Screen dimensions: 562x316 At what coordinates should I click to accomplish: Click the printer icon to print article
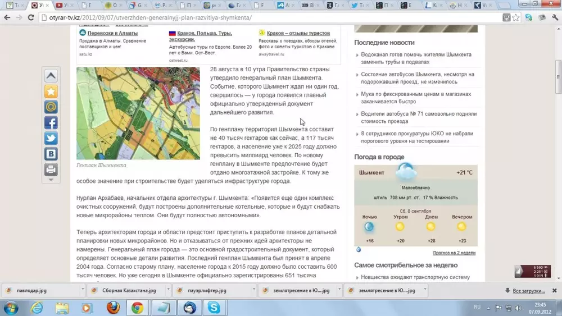51,170
